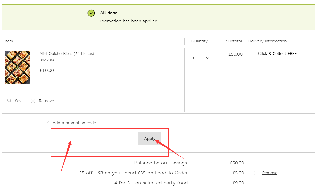Click the X icon beside the £5 off promotion

click(x=256, y=173)
